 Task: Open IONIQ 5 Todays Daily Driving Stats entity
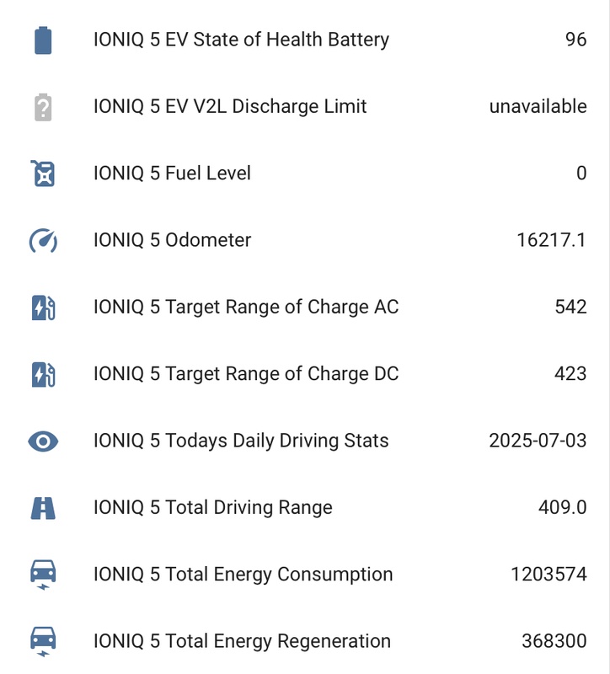tap(241, 441)
